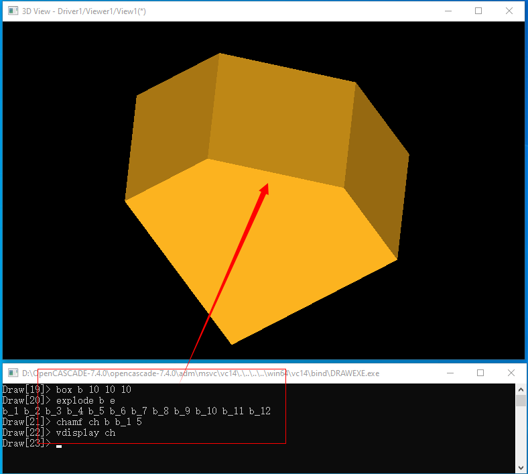Click the Draw[23] prompt cursor
The image size is (528, 474).
(x=59, y=447)
